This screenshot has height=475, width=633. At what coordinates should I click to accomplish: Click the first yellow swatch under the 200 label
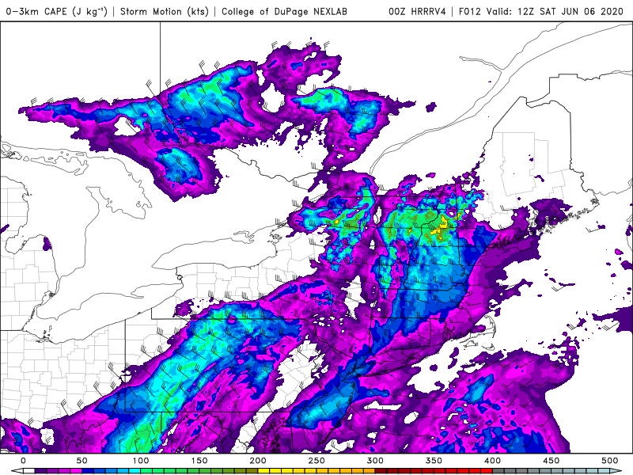263,471
